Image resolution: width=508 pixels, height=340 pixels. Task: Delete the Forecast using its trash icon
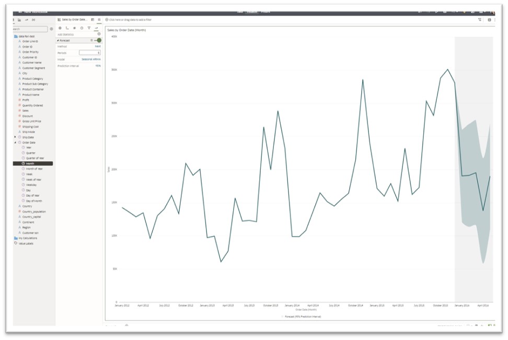click(x=92, y=41)
